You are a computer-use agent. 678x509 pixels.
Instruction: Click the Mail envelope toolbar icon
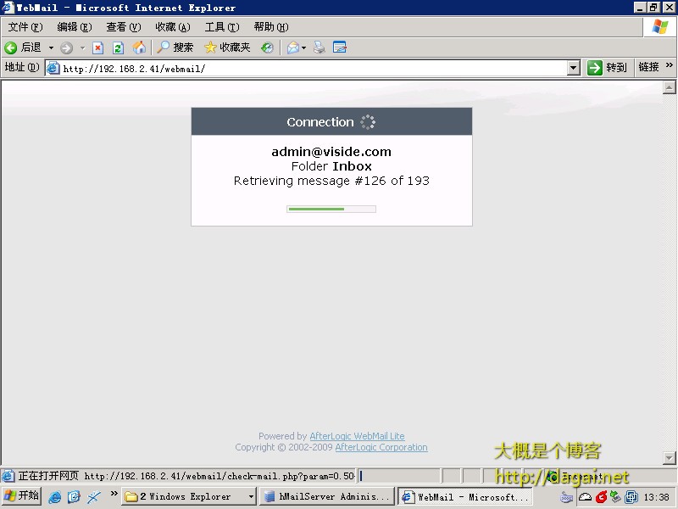click(x=293, y=48)
